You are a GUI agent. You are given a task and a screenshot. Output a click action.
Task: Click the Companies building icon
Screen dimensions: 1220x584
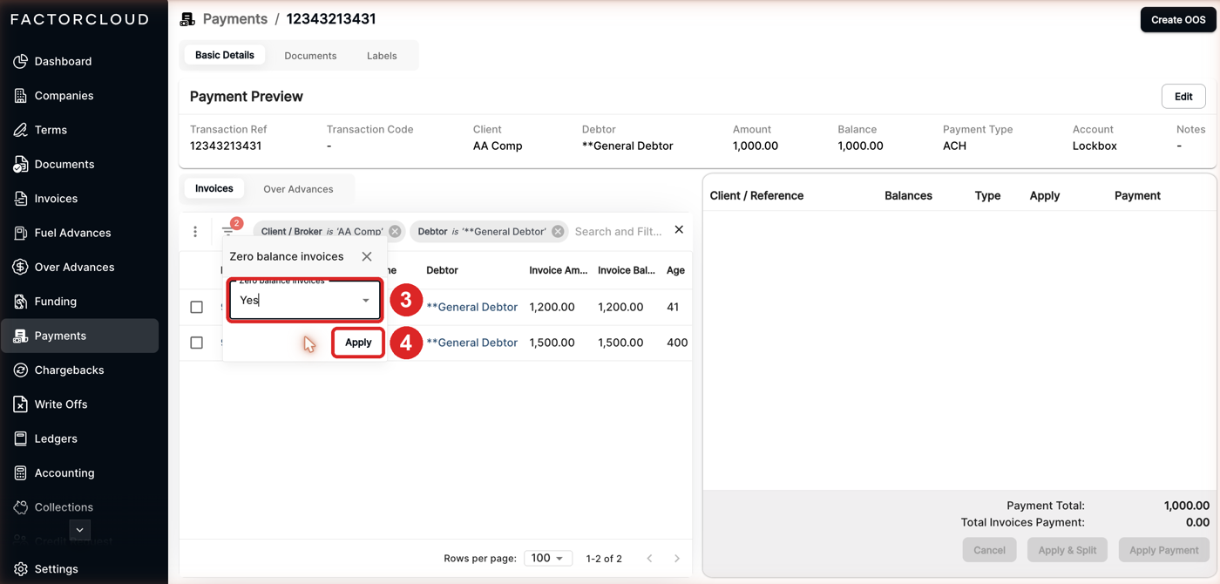[20, 96]
